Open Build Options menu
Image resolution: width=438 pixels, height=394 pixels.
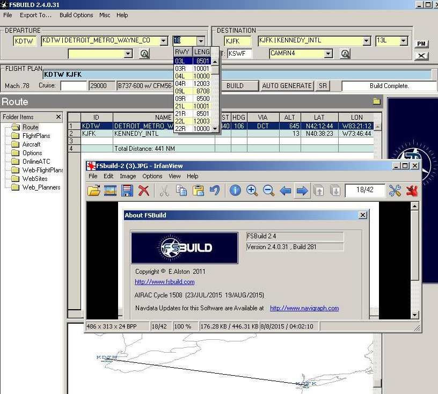coord(76,15)
